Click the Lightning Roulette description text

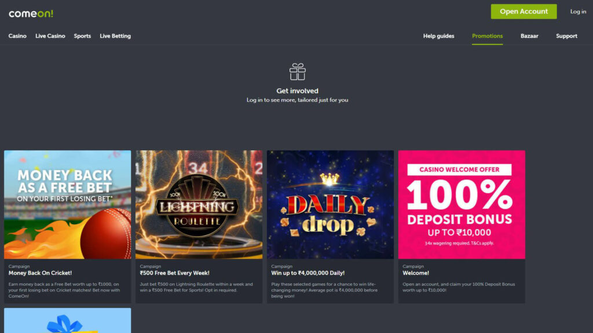click(196, 287)
